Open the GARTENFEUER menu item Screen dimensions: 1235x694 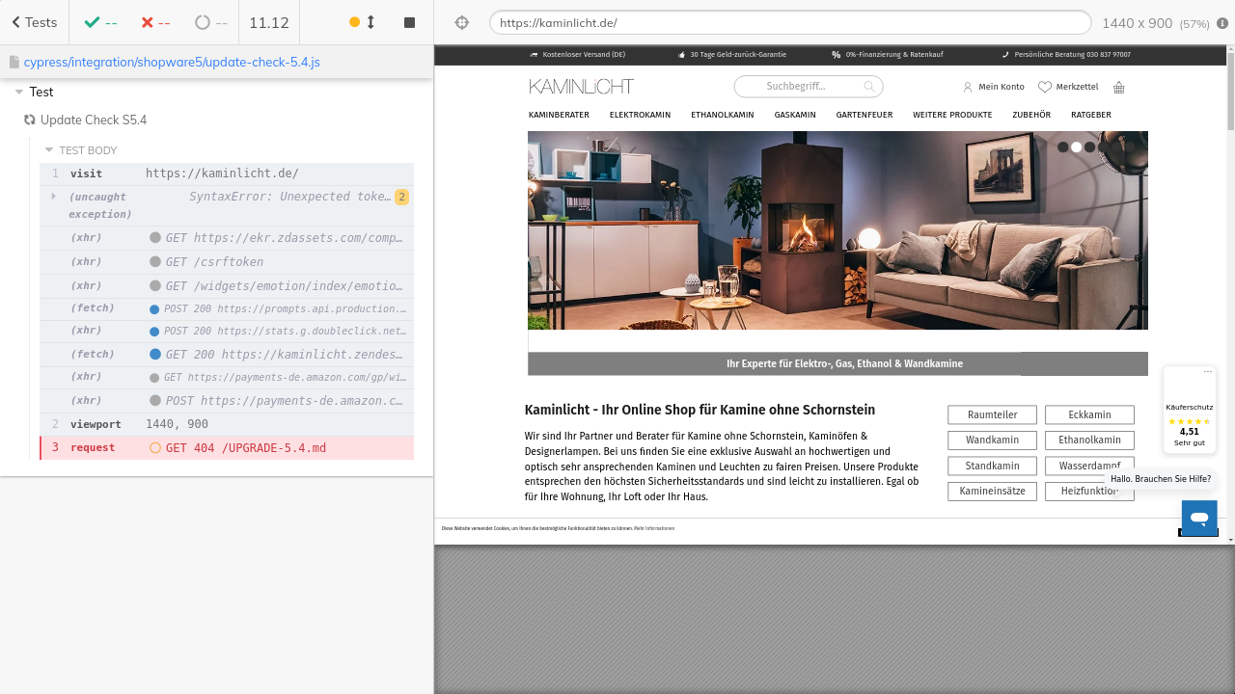[x=864, y=115]
